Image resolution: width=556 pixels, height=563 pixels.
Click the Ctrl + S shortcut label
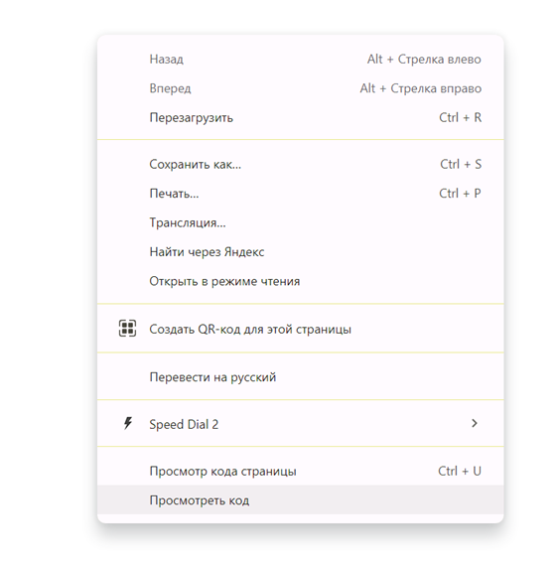(461, 164)
